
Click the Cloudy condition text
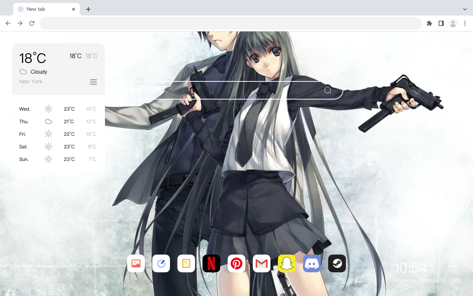coord(39,72)
